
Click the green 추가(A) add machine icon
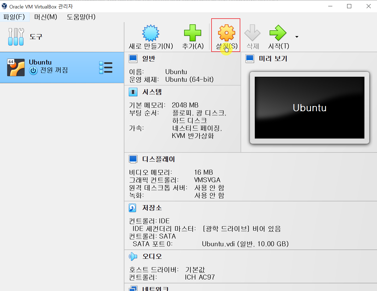coord(192,33)
